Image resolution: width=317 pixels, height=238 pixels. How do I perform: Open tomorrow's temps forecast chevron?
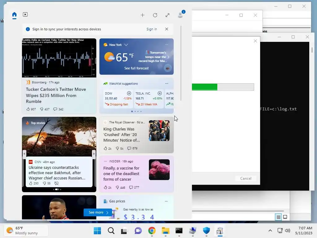pyautogui.click(x=168, y=57)
